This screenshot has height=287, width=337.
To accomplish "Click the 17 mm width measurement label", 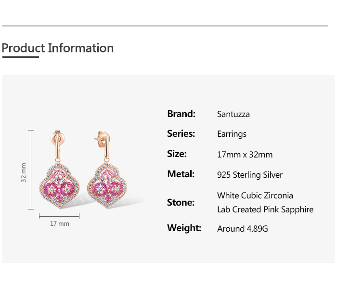I will (60, 224).
